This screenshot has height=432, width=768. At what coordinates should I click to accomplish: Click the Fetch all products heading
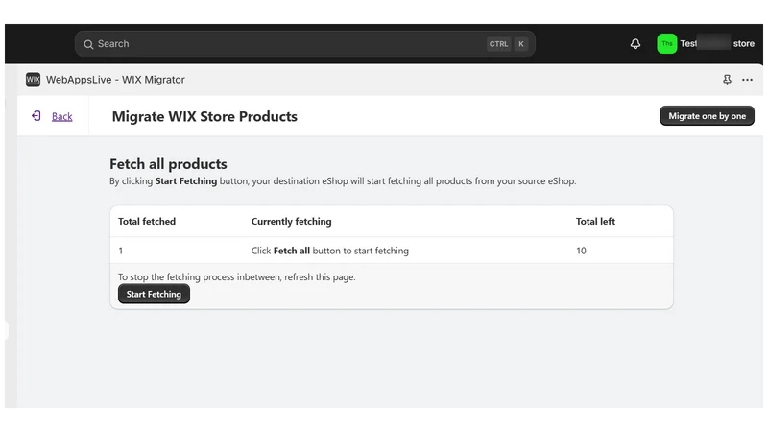(x=168, y=164)
